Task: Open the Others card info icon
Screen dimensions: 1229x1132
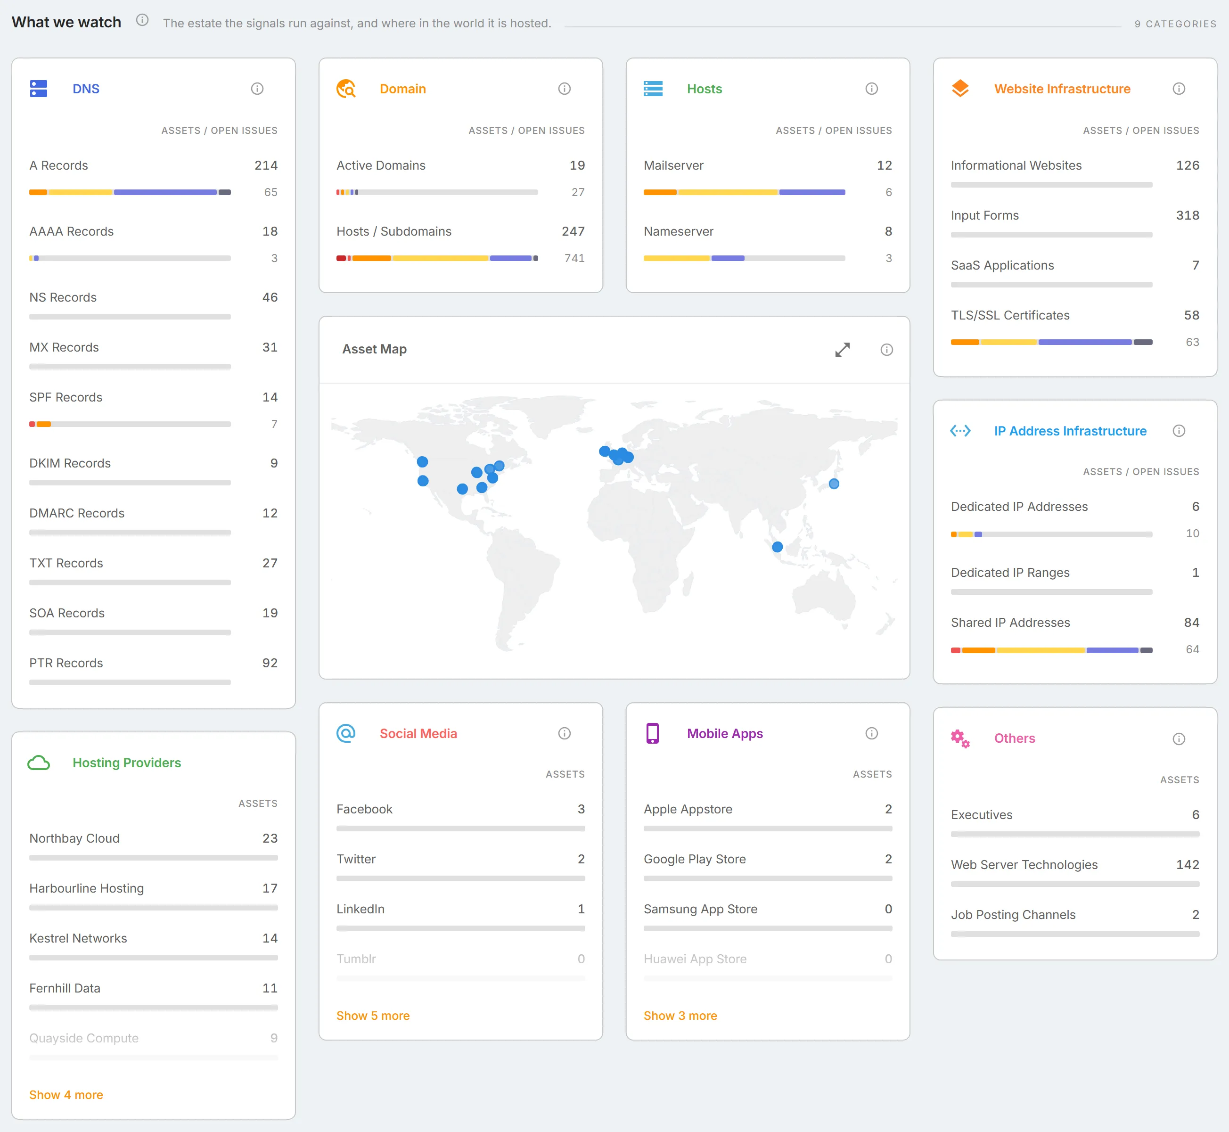Action: [x=1179, y=739]
